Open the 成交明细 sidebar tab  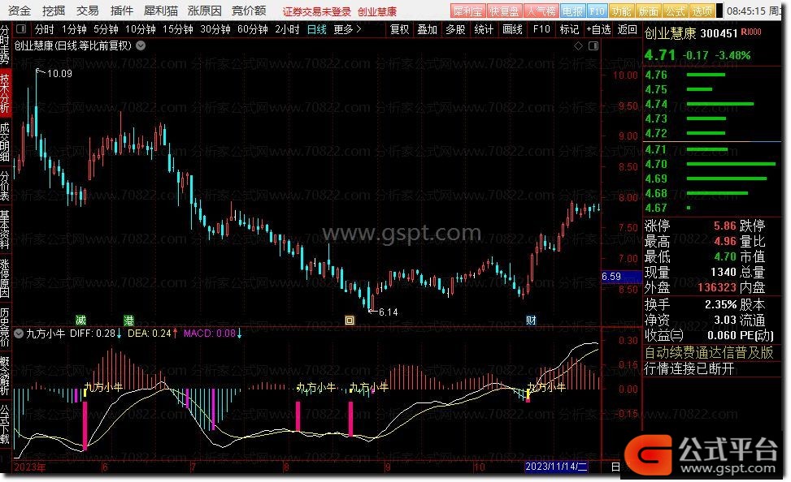(5, 142)
